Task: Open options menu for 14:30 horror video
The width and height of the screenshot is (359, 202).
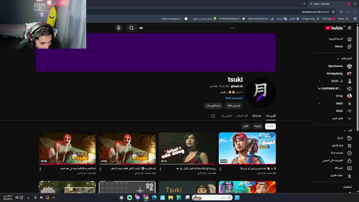Action: 100,169
